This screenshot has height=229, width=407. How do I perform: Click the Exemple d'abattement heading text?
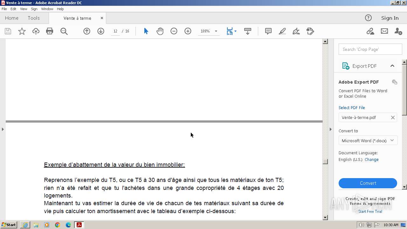[x=114, y=165]
